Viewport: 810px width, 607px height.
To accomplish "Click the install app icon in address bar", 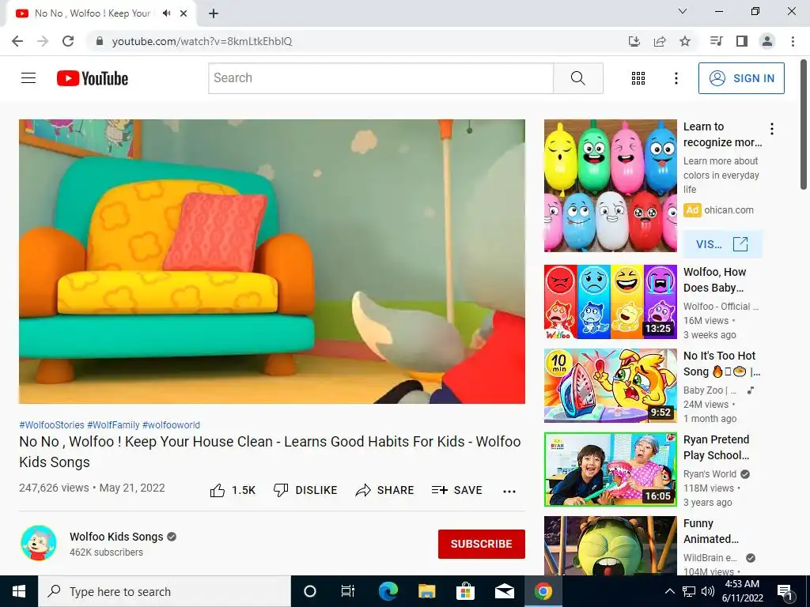I will [634, 41].
